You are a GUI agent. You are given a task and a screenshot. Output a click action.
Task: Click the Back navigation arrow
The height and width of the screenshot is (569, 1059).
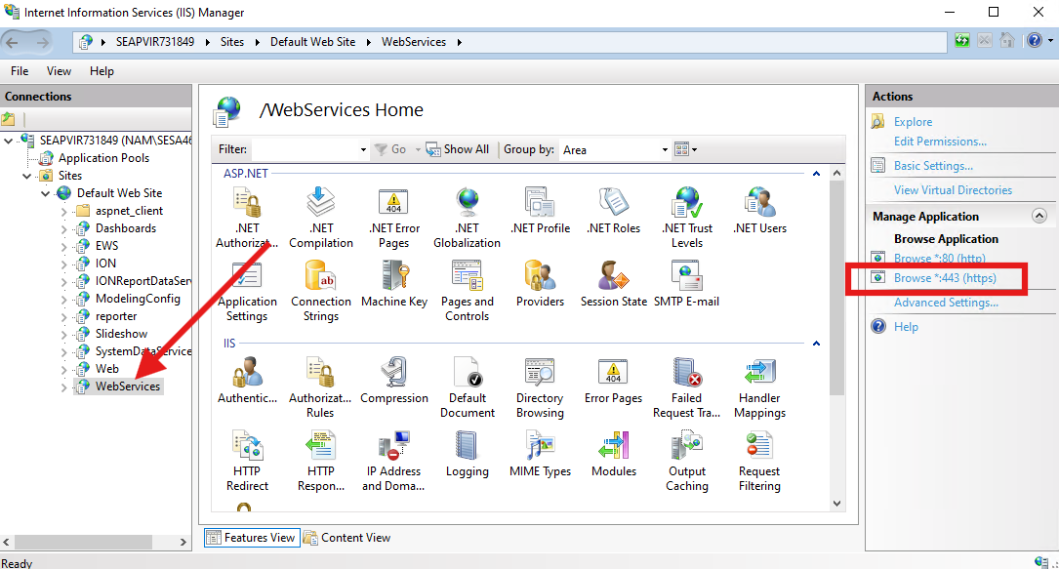point(12,43)
